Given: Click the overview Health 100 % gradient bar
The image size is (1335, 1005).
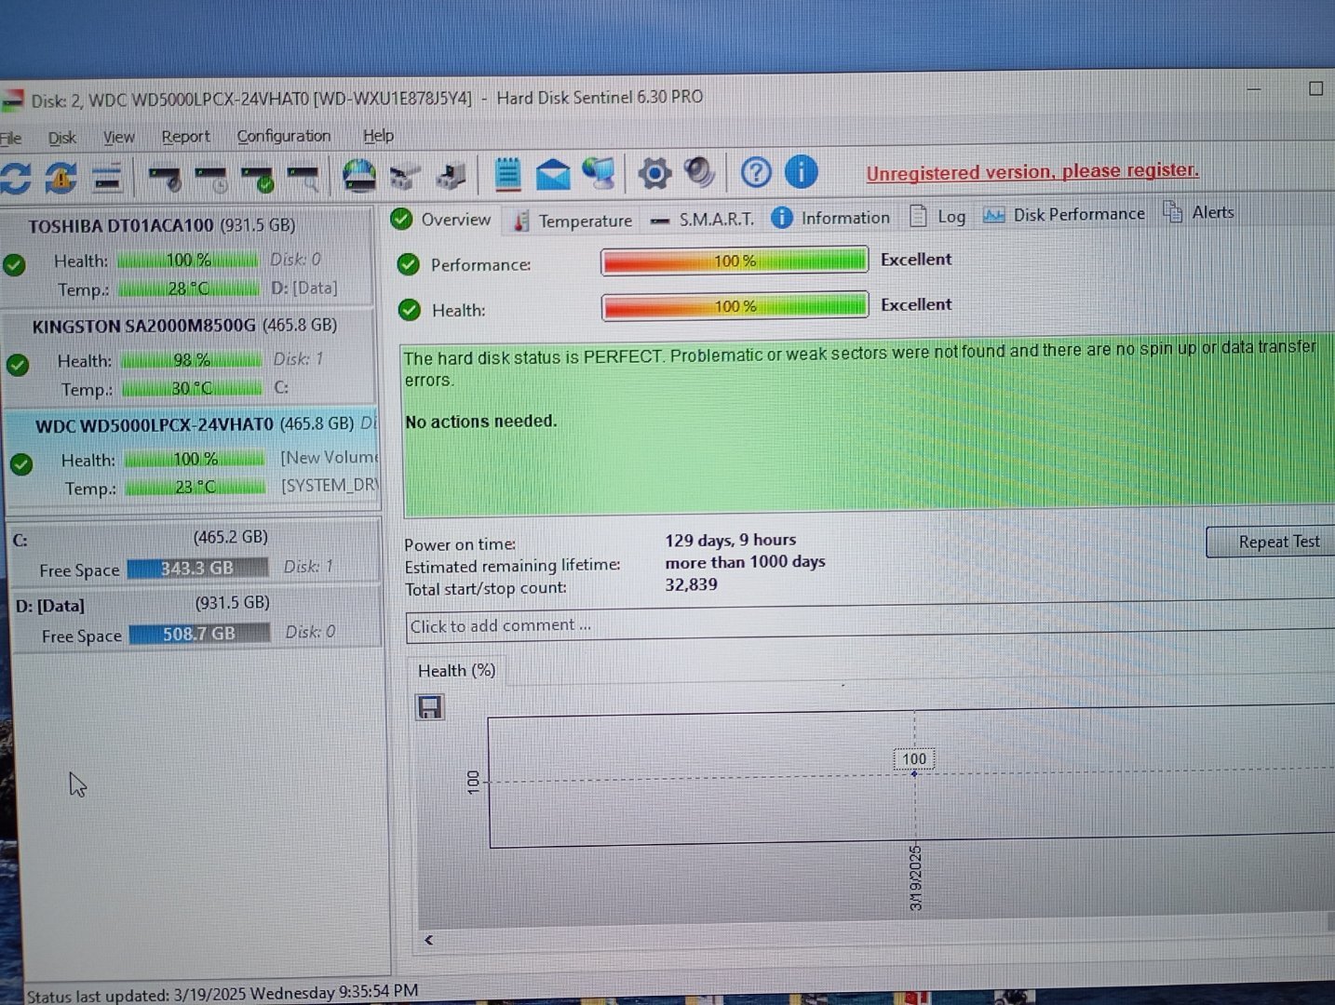Looking at the screenshot, I should click(735, 306).
